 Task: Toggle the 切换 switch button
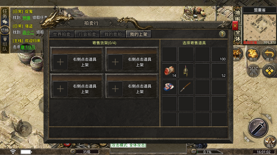point(5,30)
